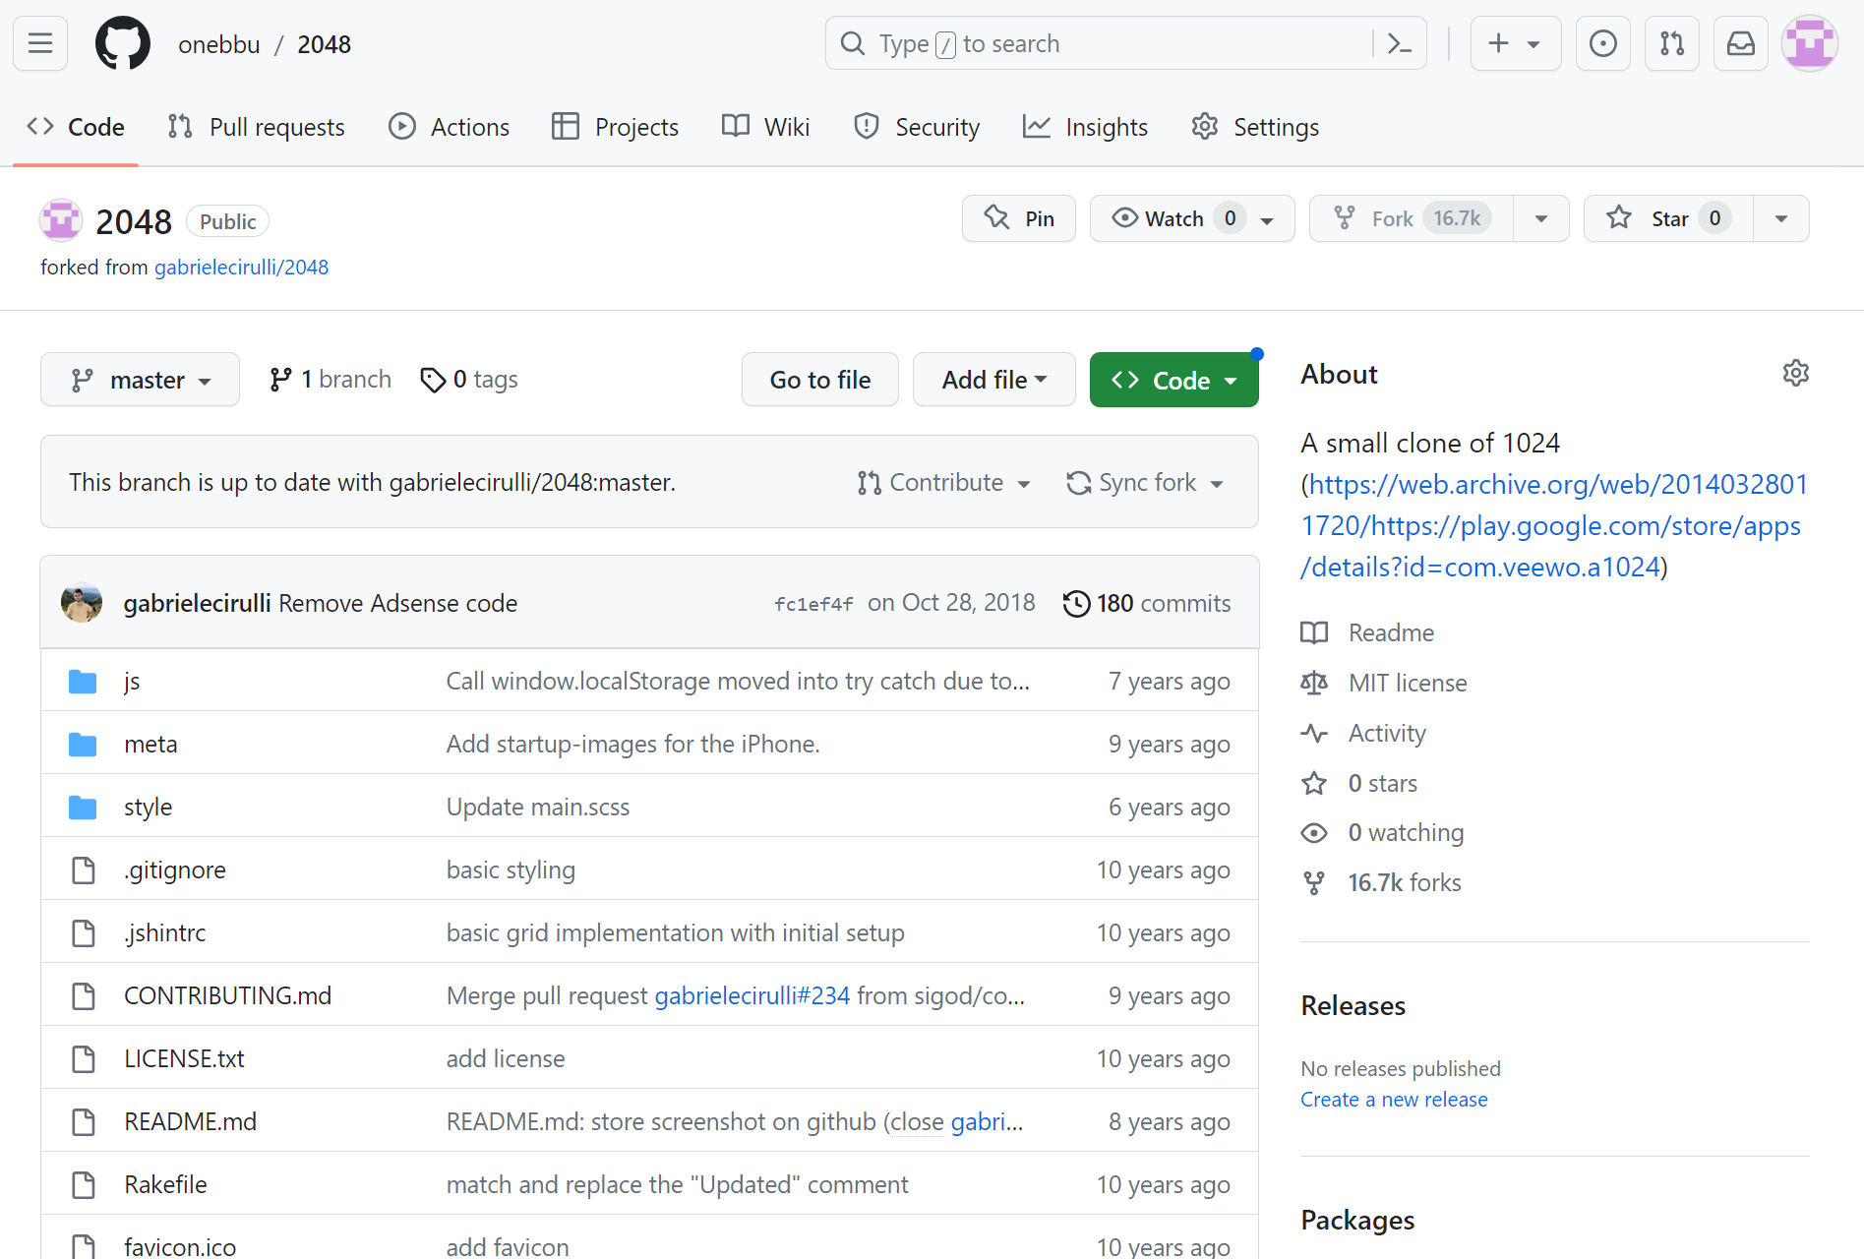Open the README.md file
Screen dimensions: 1864x1259
(x=190, y=1121)
